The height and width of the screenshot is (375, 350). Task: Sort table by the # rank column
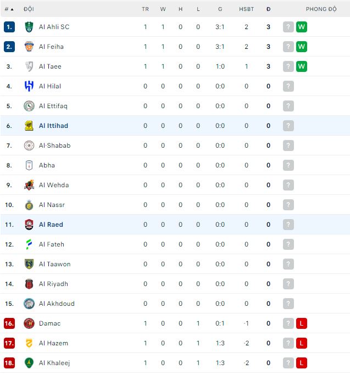pyautogui.click(x=9, y=9)
